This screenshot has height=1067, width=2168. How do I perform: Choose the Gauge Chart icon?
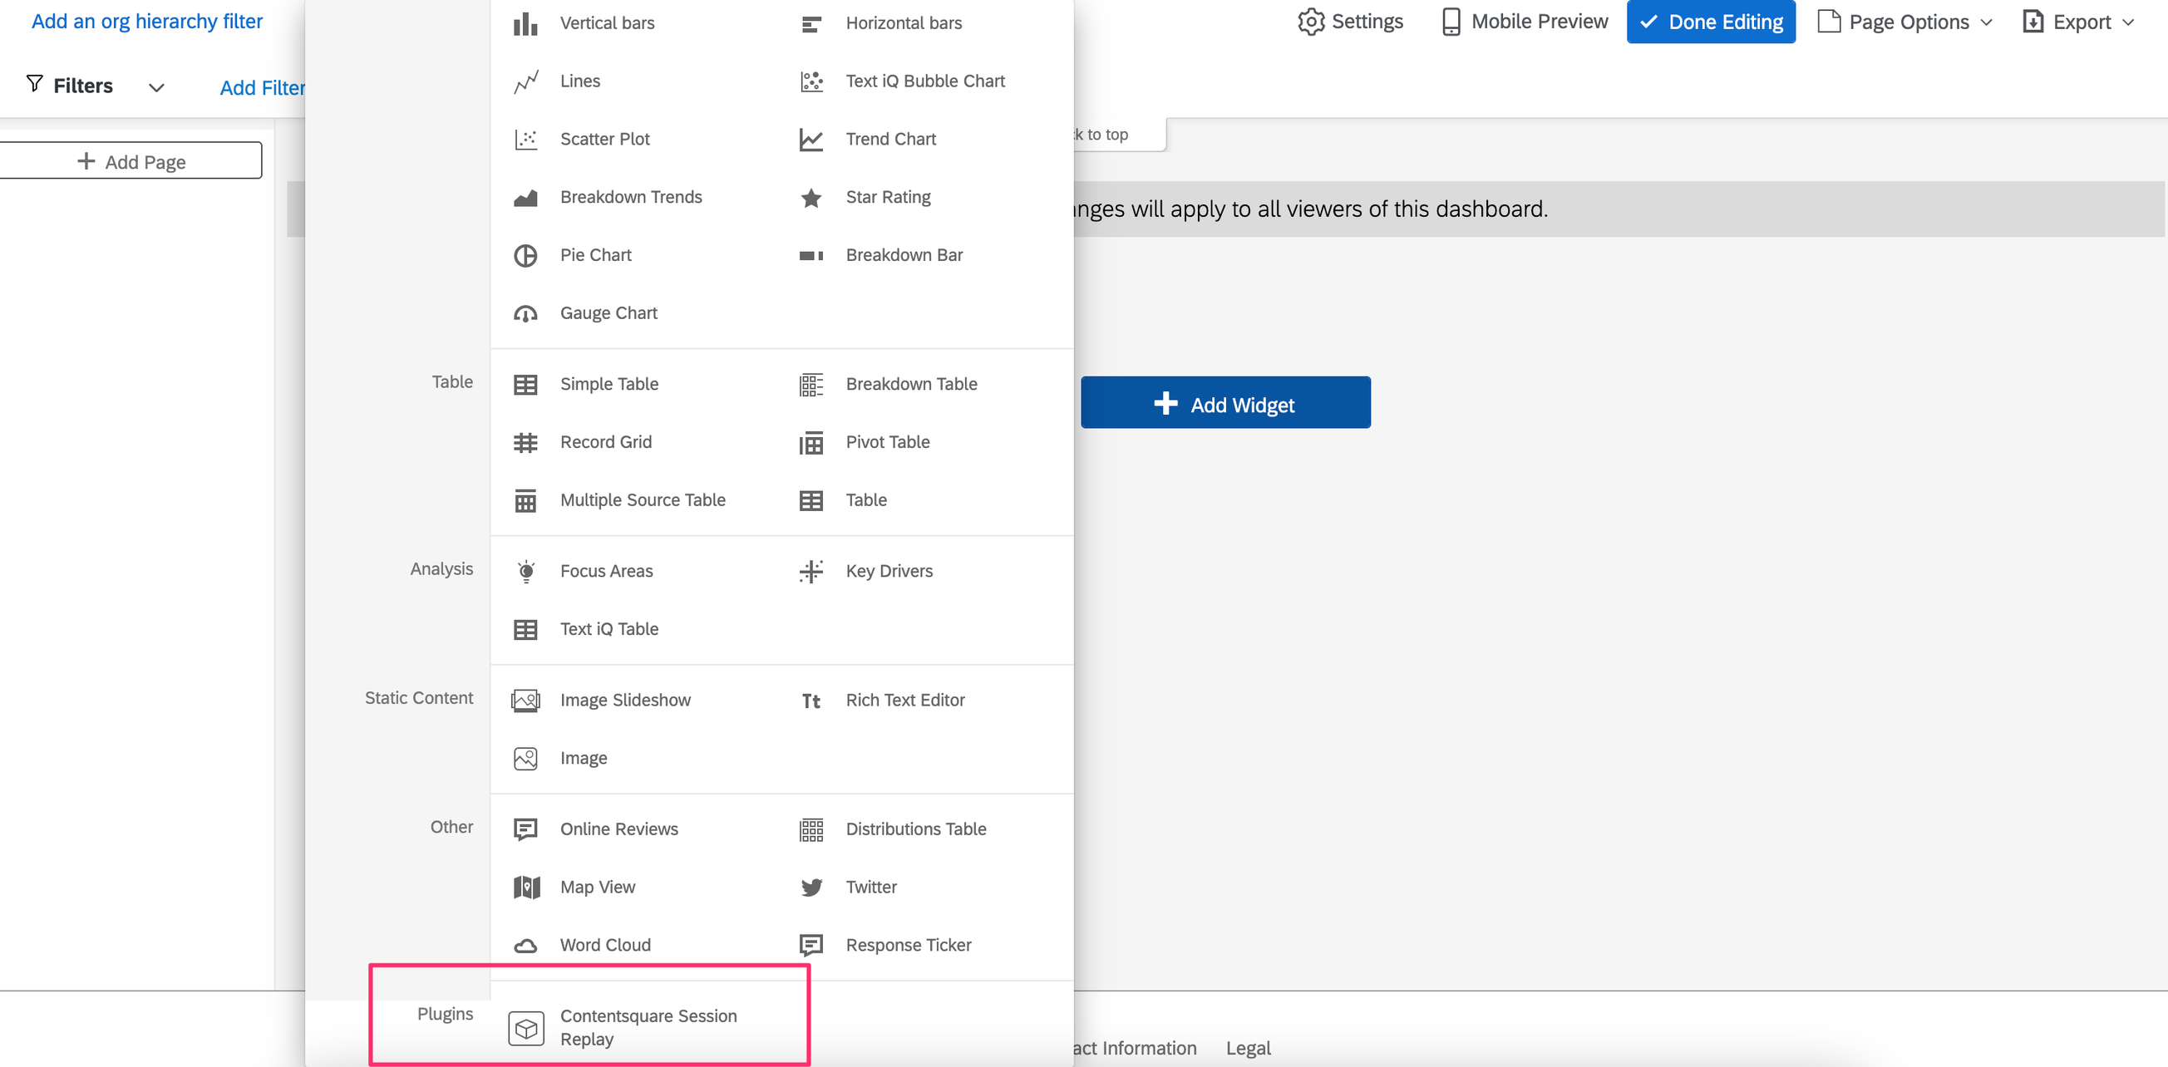click(525, 313)
